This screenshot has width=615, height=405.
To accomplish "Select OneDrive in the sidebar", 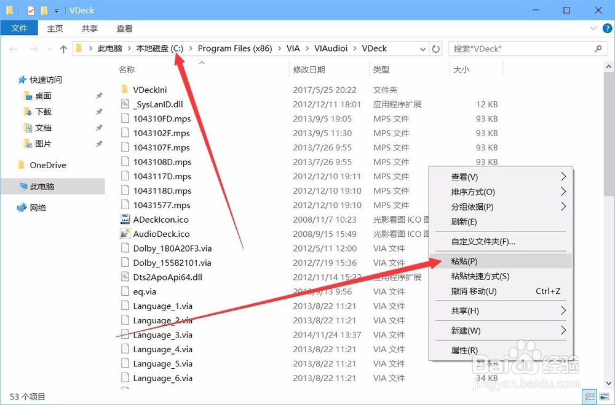I will pos(48,165).
